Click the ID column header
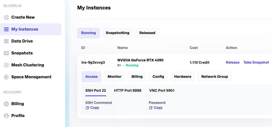 pyautogui.click(x=83, y=48)
